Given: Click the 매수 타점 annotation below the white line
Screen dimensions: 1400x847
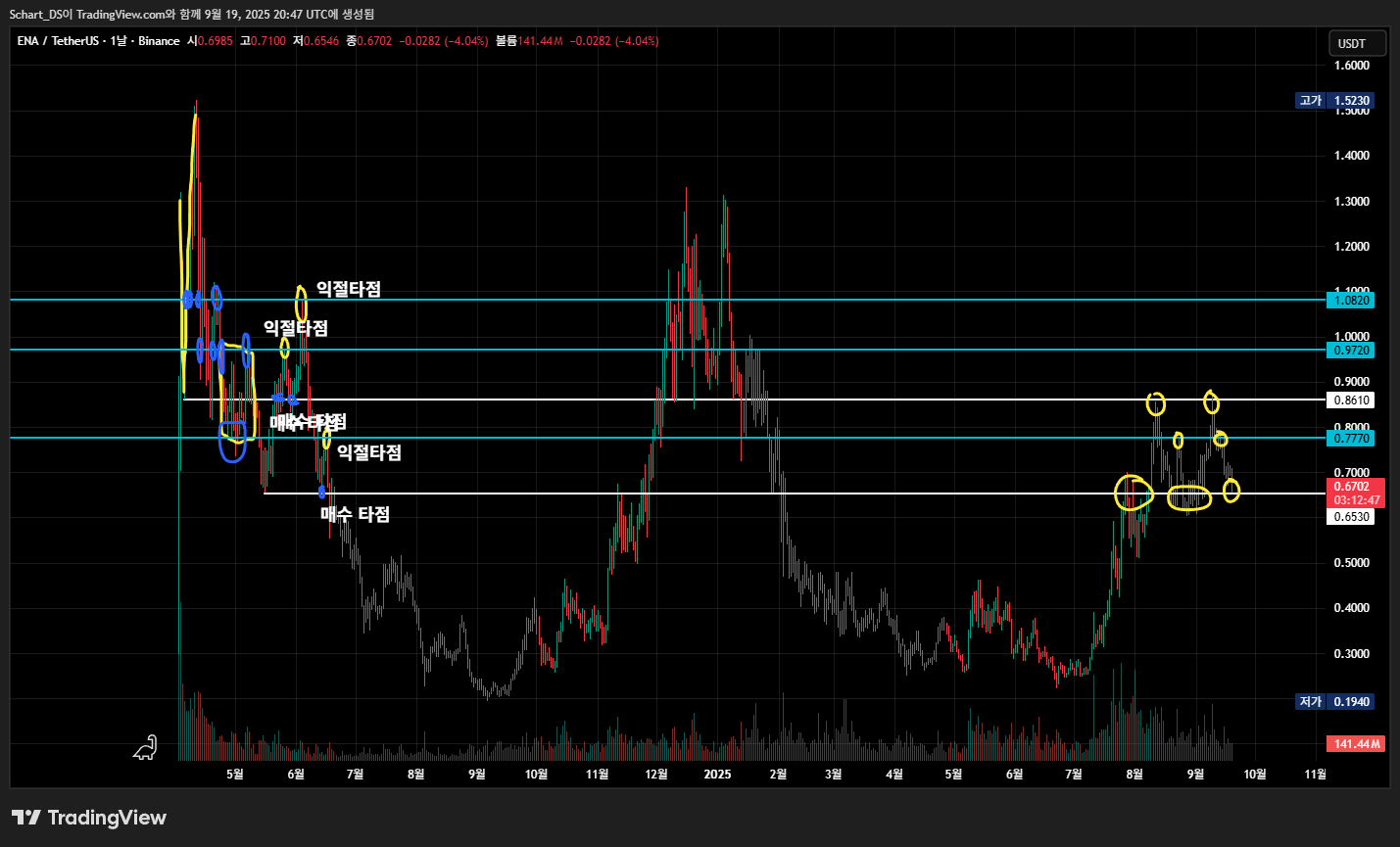Looking at the screenshot, I should [x=355, y=514].
